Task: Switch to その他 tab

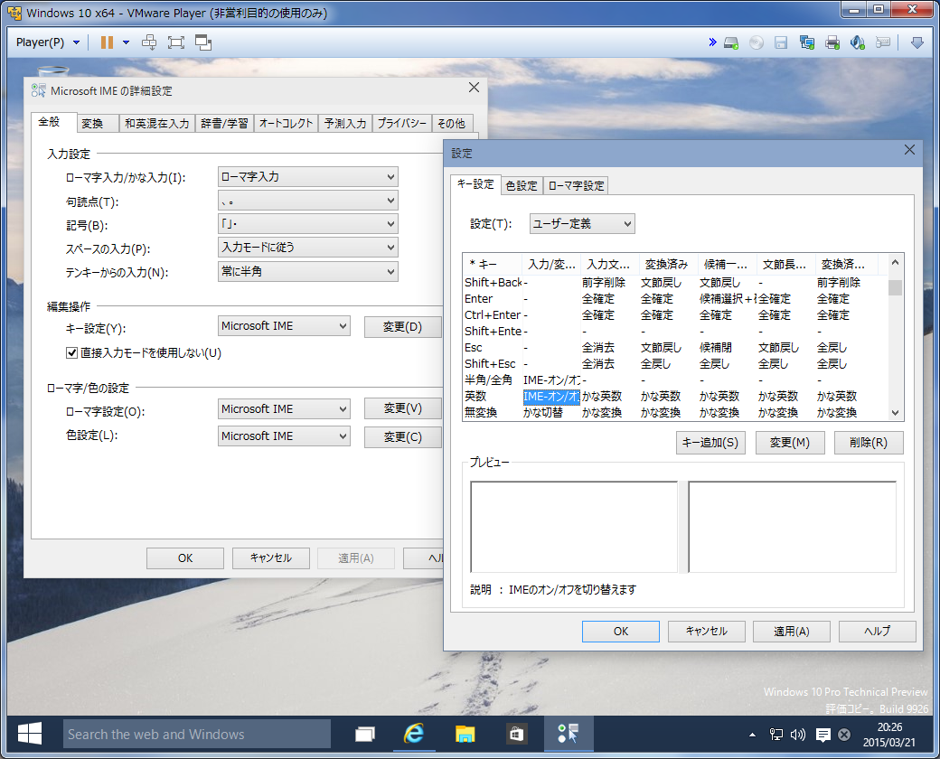Action: (x=451, y=124)
